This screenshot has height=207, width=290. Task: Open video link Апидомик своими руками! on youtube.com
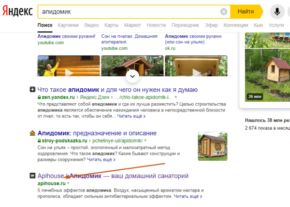pos(66,36)
